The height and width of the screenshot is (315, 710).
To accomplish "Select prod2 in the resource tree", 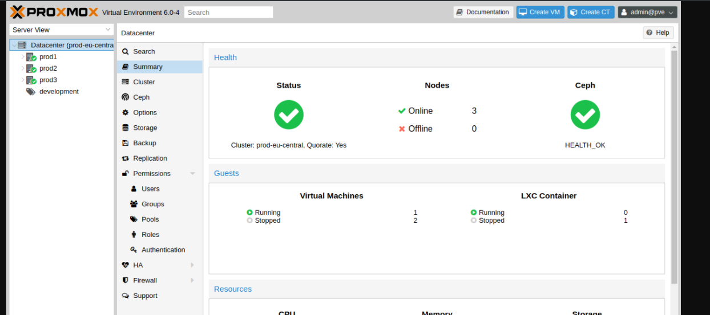I will pyautogui.click(x=48, y=68).
